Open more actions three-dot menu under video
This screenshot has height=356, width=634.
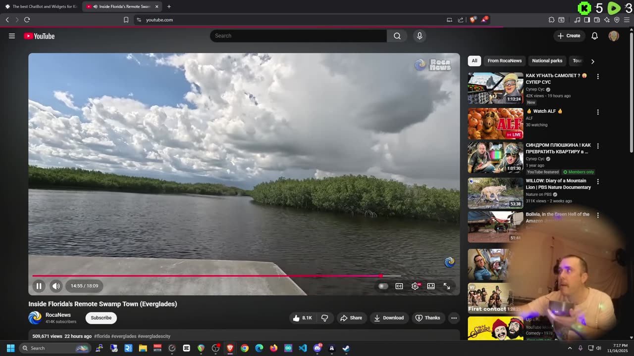(454, 318)
